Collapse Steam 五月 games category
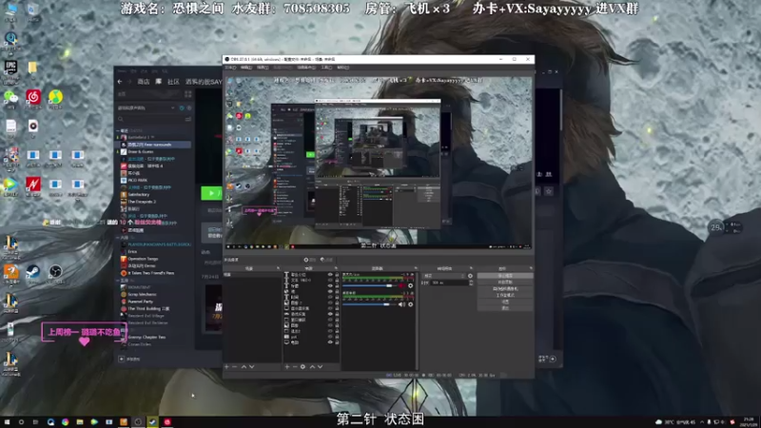This screenshot has width=761, height=428. [x=118, y=280]
